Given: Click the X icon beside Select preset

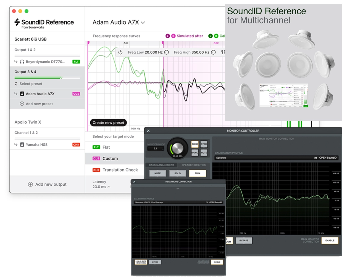Looking at the screenshot, I should (x=16, y=84).
